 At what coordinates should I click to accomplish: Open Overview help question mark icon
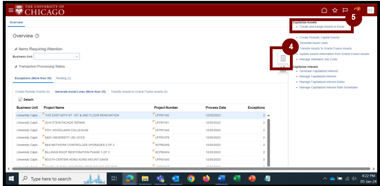(37, 36)
